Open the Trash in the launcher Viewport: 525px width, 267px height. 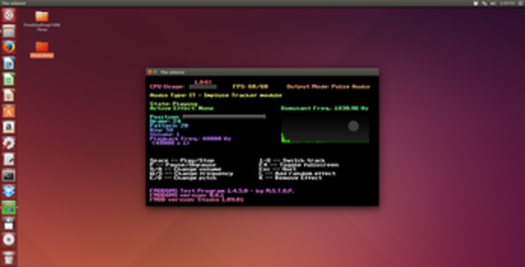[x=9, y=258]
